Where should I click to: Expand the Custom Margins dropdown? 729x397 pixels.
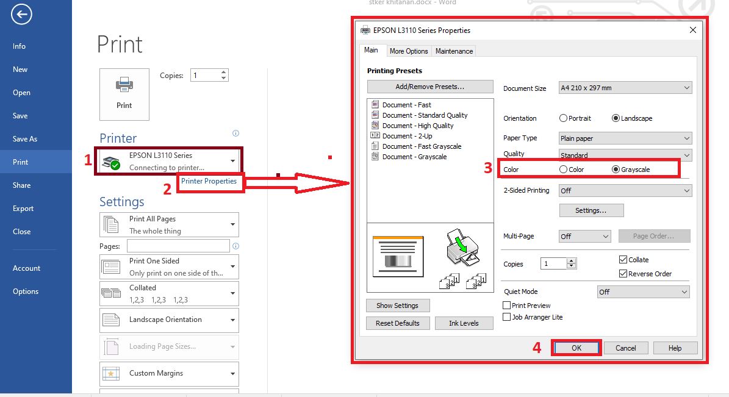coord(233,373)
